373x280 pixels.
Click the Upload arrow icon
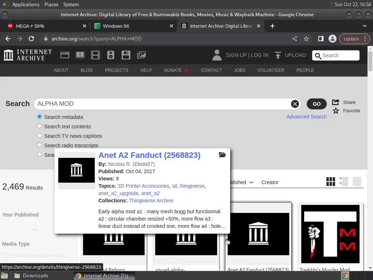click(278, 55)
